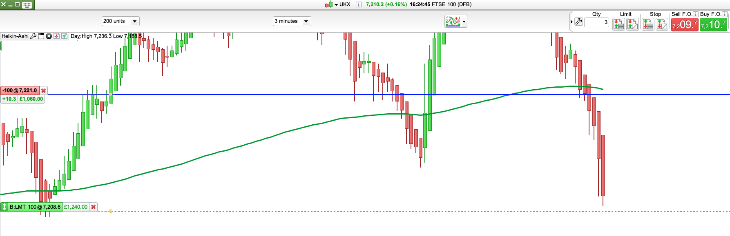Click Heikin-Ashi red down-arrow icon
This screenshot has width=730, height=236.
(56, 36)
